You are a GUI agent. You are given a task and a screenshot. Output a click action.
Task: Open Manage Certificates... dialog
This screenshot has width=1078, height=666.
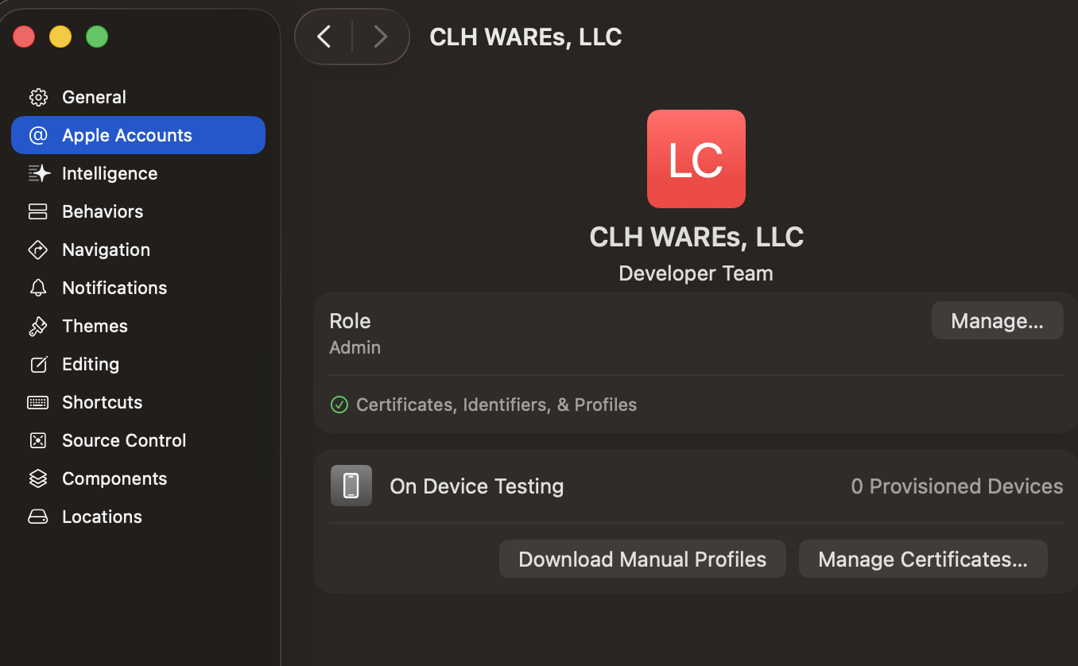click(922, 560)
